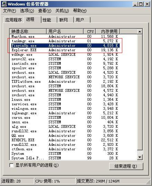Select the rundll32.exe row using 3,856 K

[65, 131]
